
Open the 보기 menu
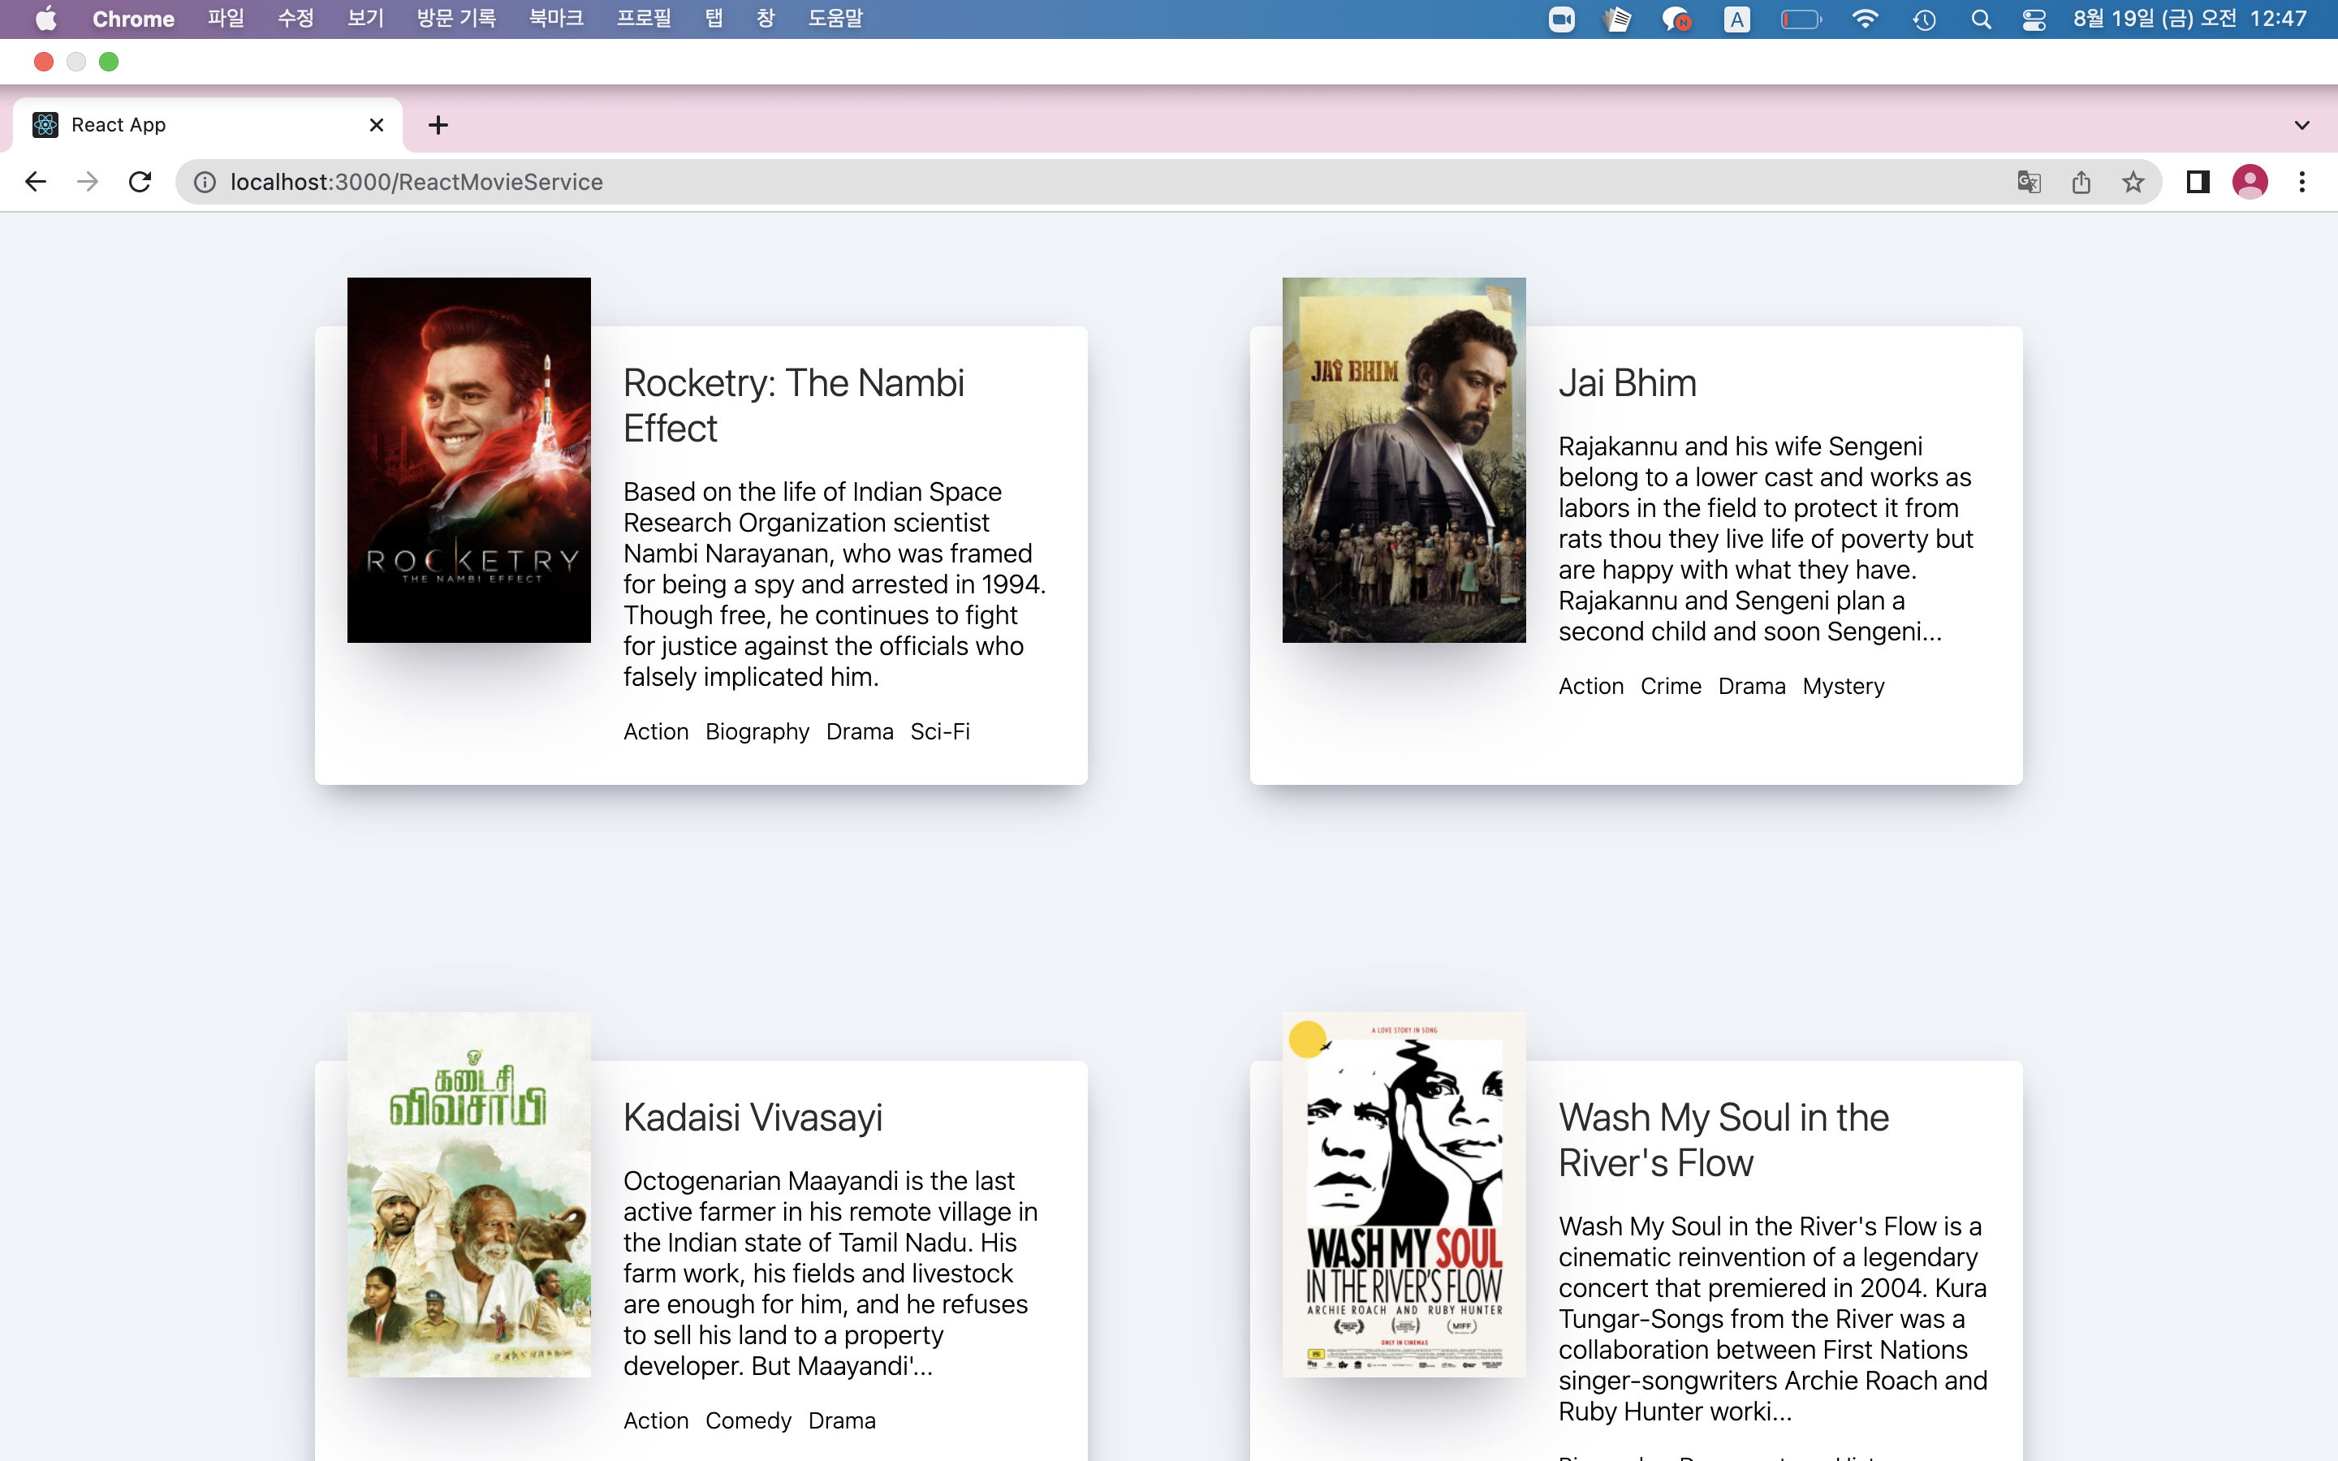(365, 19)
